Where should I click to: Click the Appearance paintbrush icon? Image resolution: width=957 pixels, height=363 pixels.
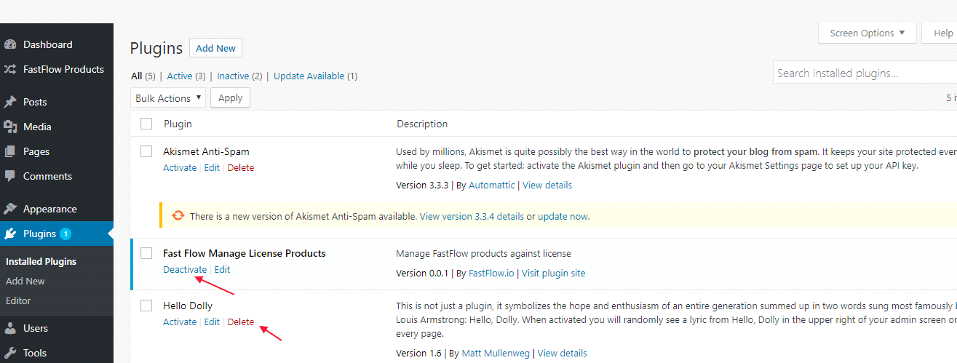(x=10, y=209)
